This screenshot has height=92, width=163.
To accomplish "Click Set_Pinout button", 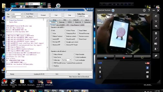I will (30, 17).
